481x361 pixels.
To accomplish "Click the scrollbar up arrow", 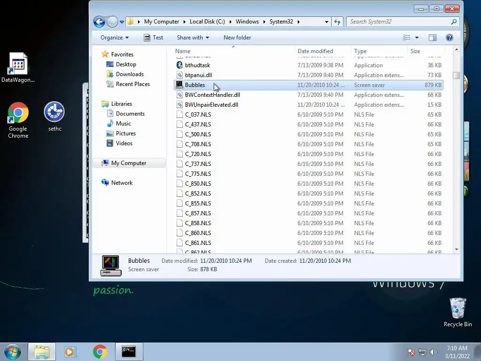I will tap(457, 50).
